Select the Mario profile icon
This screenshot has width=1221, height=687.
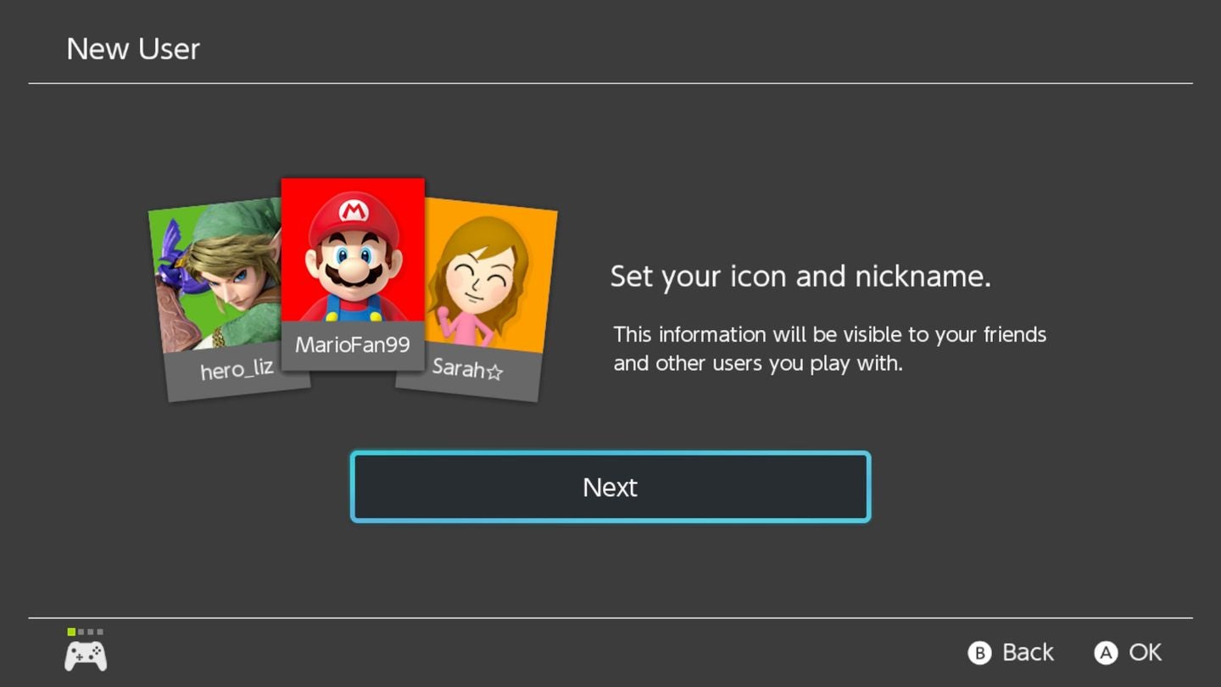pyautogui.click(x=353, y=254)
